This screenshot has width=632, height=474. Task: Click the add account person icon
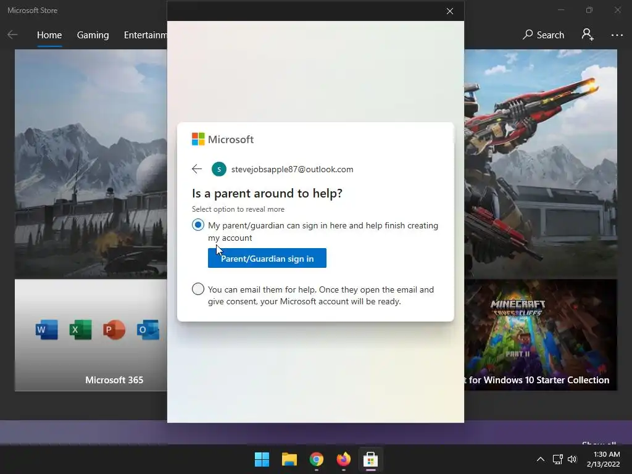coord(588,35)
